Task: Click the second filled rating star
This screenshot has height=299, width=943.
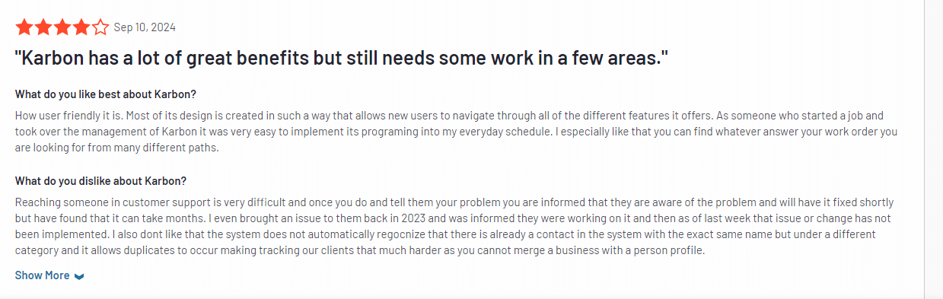Action: click(x=43, y=28)
